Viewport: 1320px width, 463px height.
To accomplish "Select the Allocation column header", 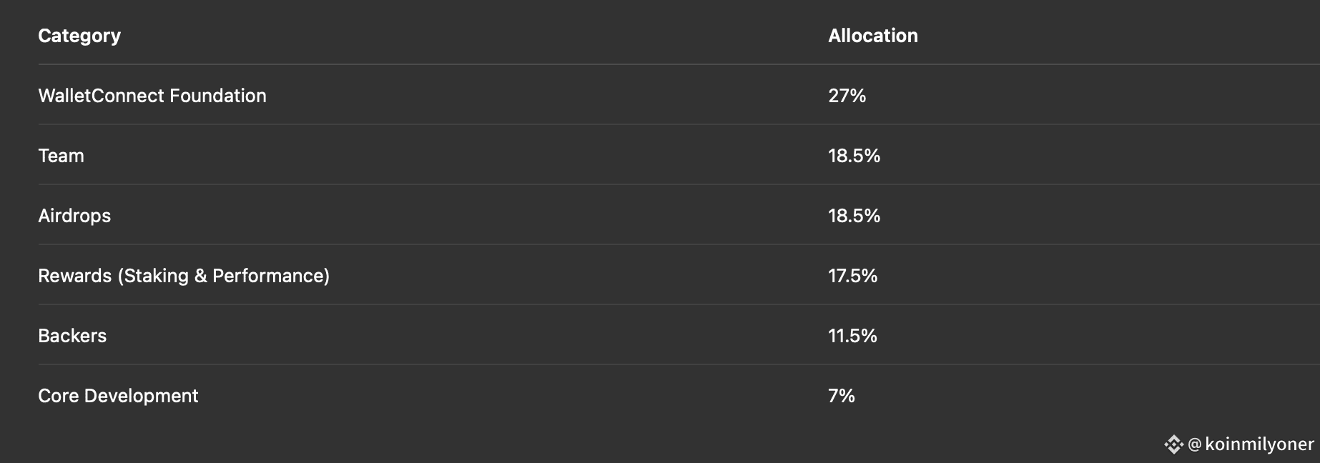I will coord(872,36).
